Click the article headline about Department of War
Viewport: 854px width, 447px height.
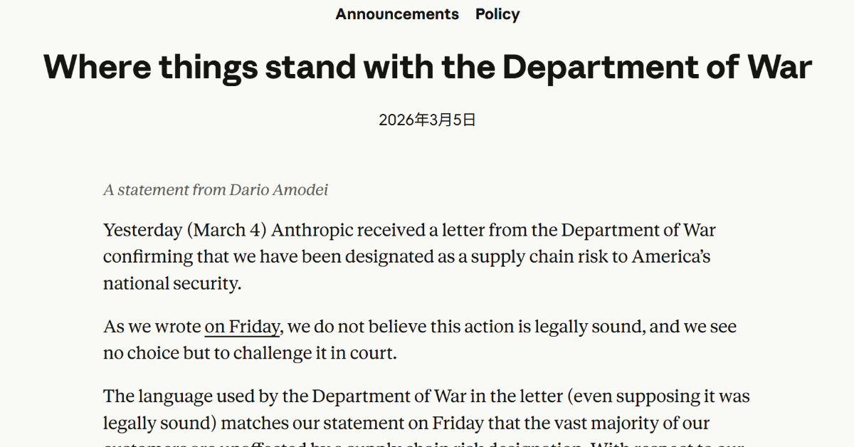point(427,68)
